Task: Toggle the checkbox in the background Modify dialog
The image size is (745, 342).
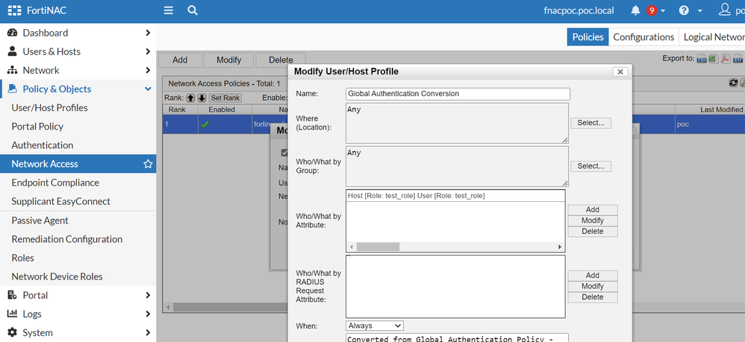Action: (284, 153)
